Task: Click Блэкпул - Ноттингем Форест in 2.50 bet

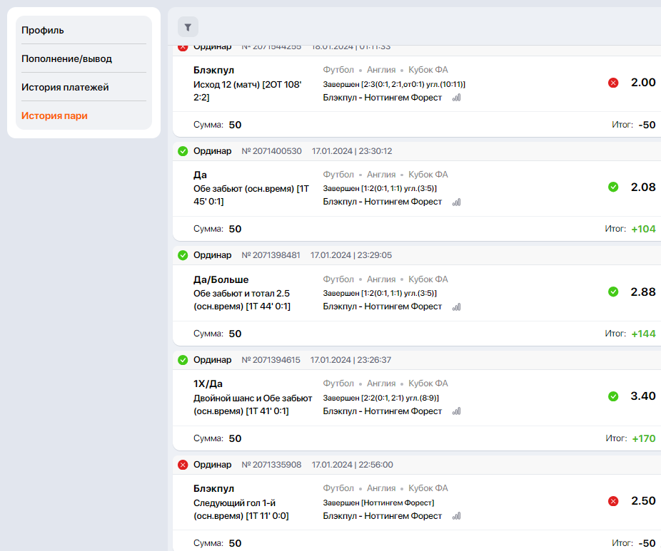Action: 383,516
